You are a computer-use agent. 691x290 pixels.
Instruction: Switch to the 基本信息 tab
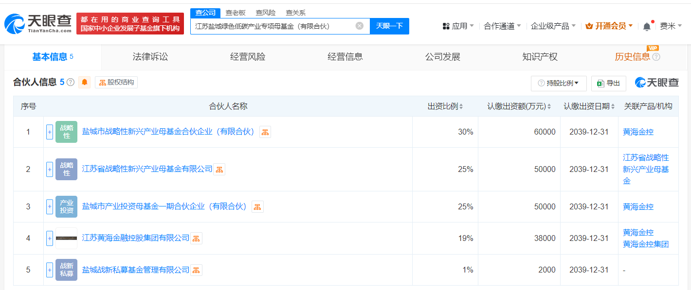click(x=53, y=57)
